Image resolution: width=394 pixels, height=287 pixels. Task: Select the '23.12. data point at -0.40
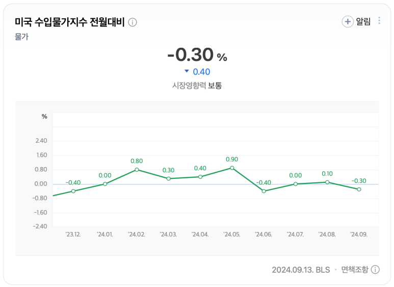(x=73, y=191)
